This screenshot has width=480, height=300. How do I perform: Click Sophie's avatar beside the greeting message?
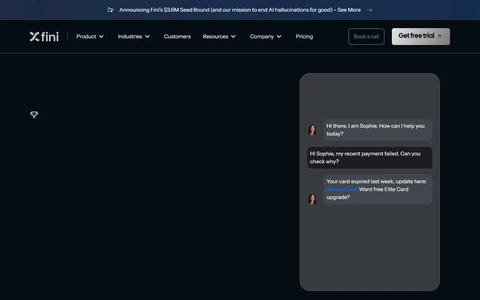(312, 130)
